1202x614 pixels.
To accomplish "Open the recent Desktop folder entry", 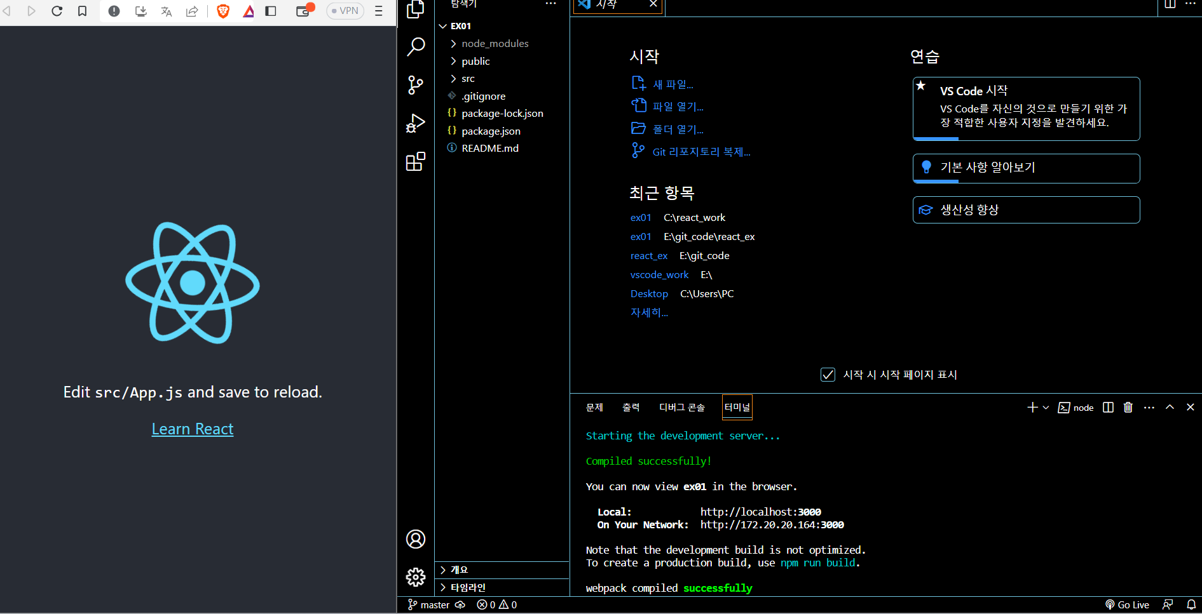I will pyautogui.click(x=649, y=293).
